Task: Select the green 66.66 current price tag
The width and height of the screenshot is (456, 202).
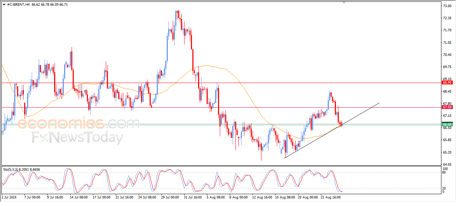Action: (x=447, y=125)
